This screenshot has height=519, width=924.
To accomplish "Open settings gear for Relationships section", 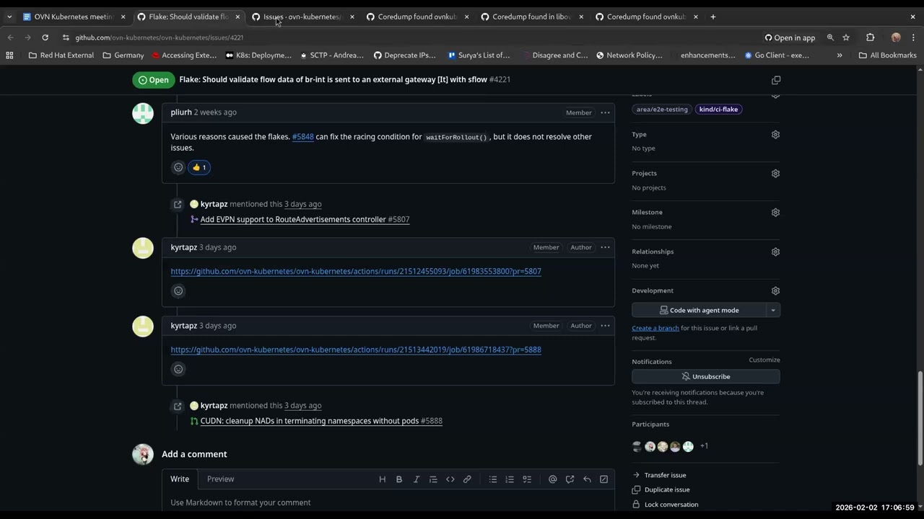I will (775, 252).
